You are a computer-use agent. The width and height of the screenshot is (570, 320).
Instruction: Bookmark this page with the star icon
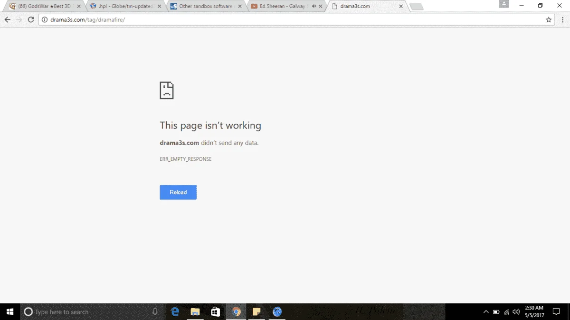point(549,20)
